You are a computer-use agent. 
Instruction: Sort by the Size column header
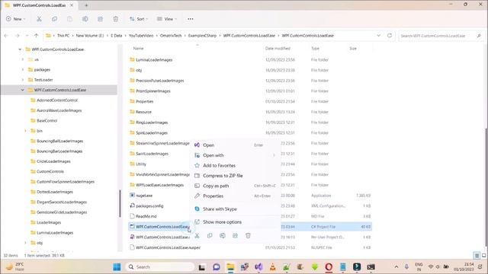(x=352, y=49)
